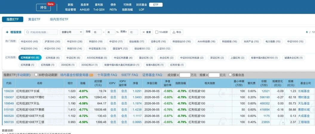Screen dimensions: 315x134
Task: Filter by 国企红利 (3) tag
Action: point(146,58)
